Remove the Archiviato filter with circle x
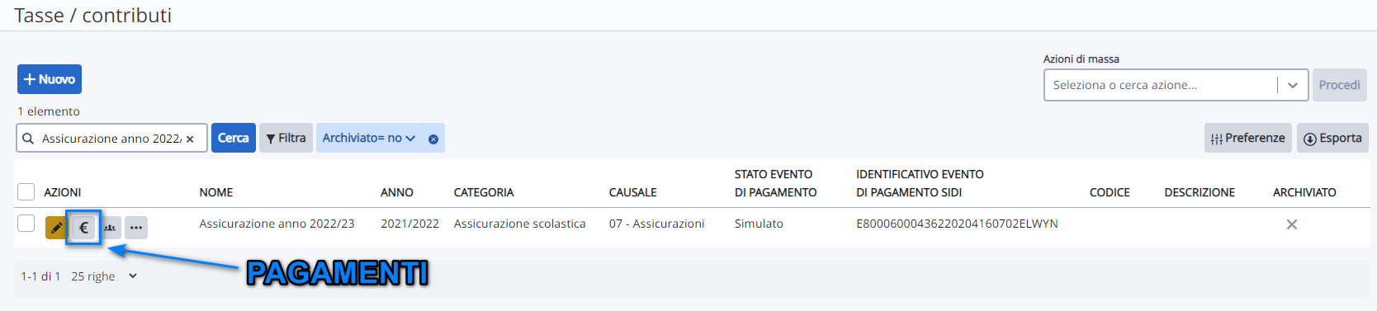1377x311 pixels. (x=433, y=139)
